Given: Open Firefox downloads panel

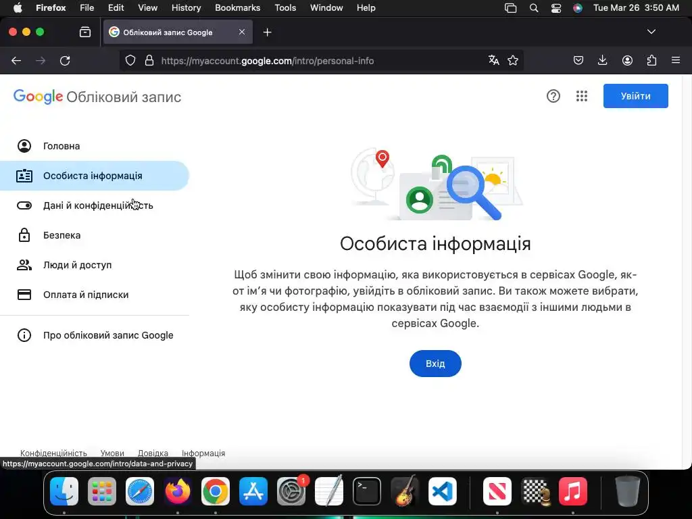Looking at the screenshot, I should tap(602, 60).
